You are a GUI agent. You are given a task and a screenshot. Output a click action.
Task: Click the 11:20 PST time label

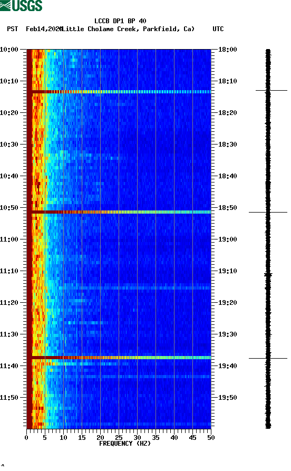(x=9, y=303)
